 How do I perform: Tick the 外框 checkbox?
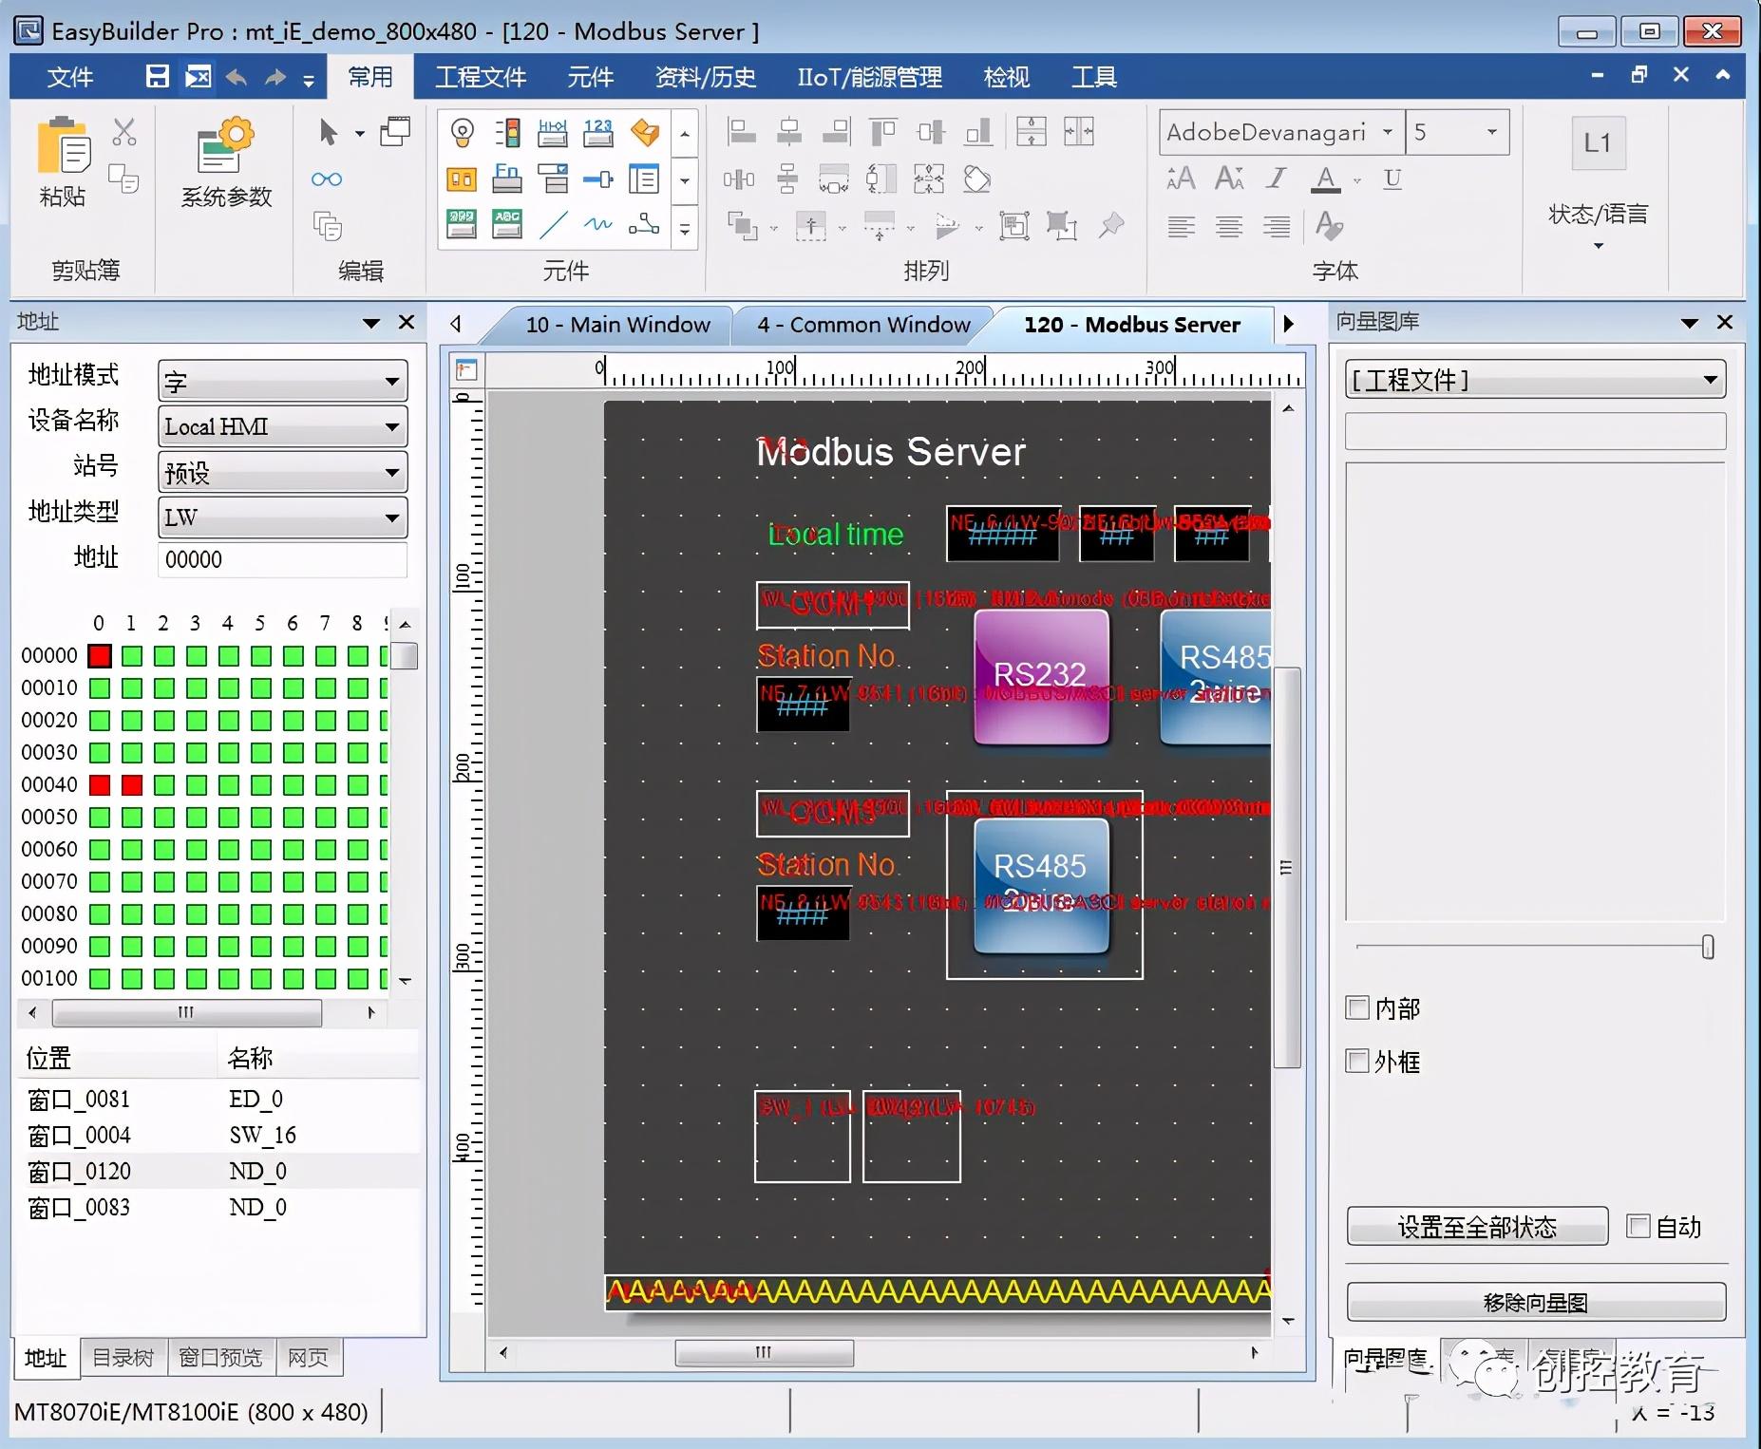pos(1357,1061)
